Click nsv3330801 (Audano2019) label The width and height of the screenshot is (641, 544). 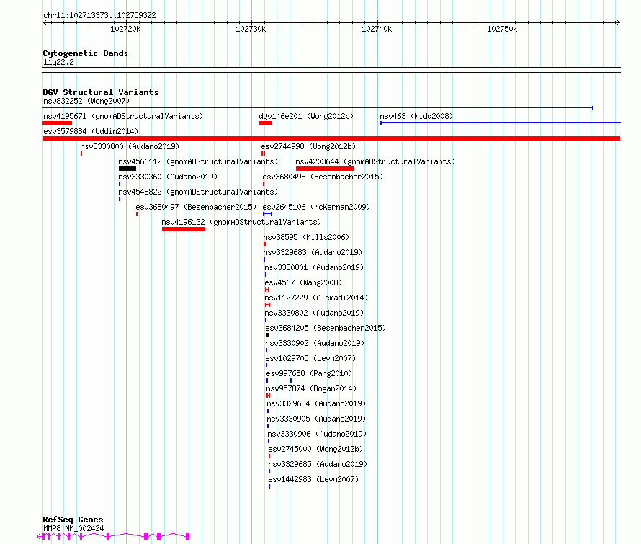pyautogui.click(x=314, y=267)
